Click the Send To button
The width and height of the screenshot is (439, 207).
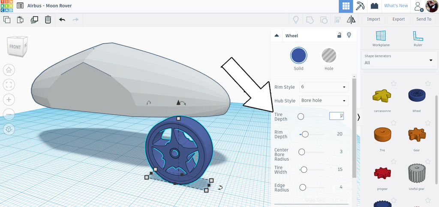pyautogui.click(x=424, y=19)
